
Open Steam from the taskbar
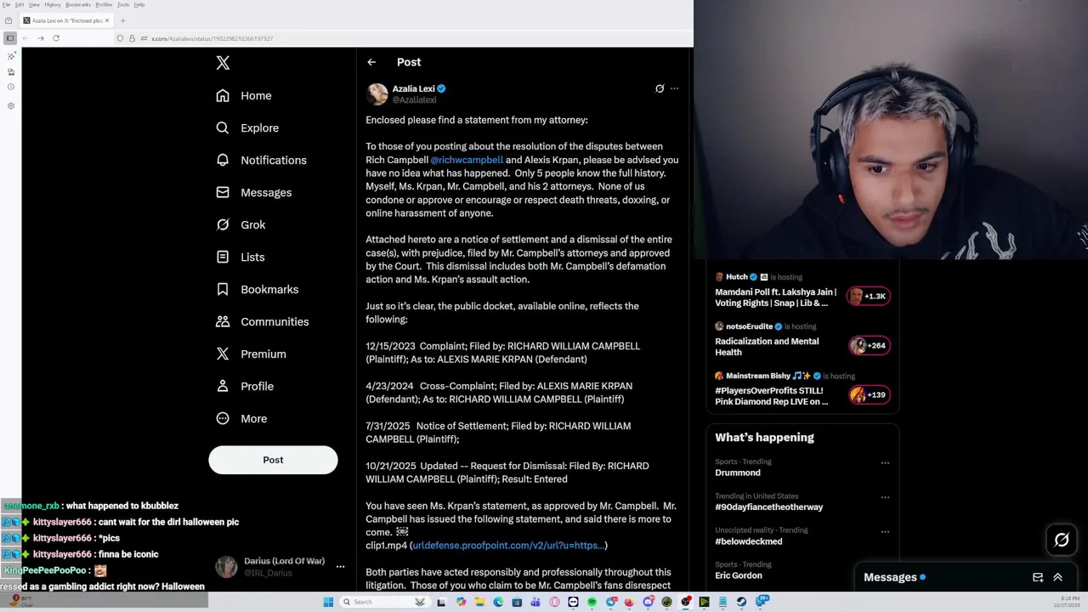tap(741, 602)
